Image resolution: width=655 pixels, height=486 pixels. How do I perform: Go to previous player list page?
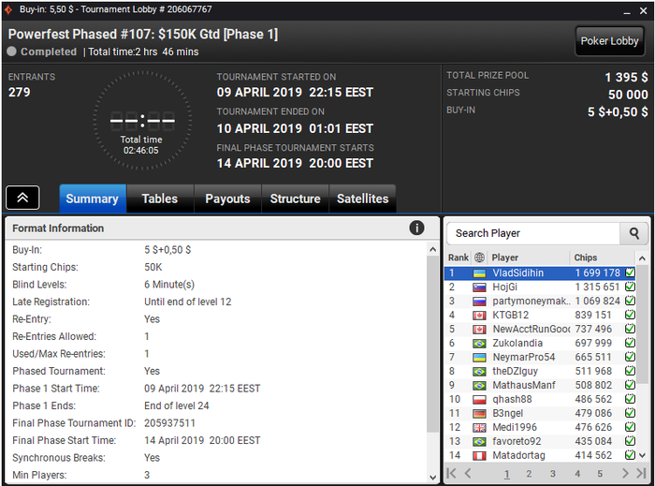(468, 473)
